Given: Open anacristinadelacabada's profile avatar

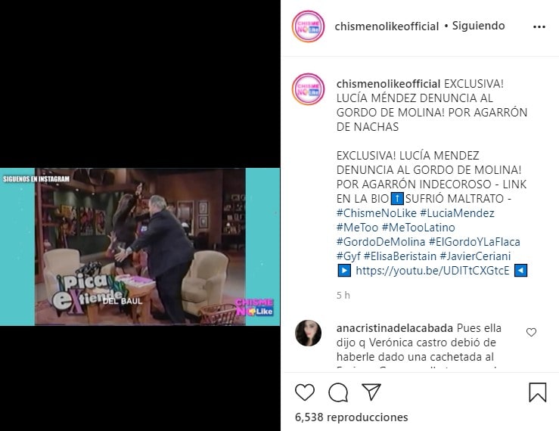Looking at the screenshot, I should point(309,333).
